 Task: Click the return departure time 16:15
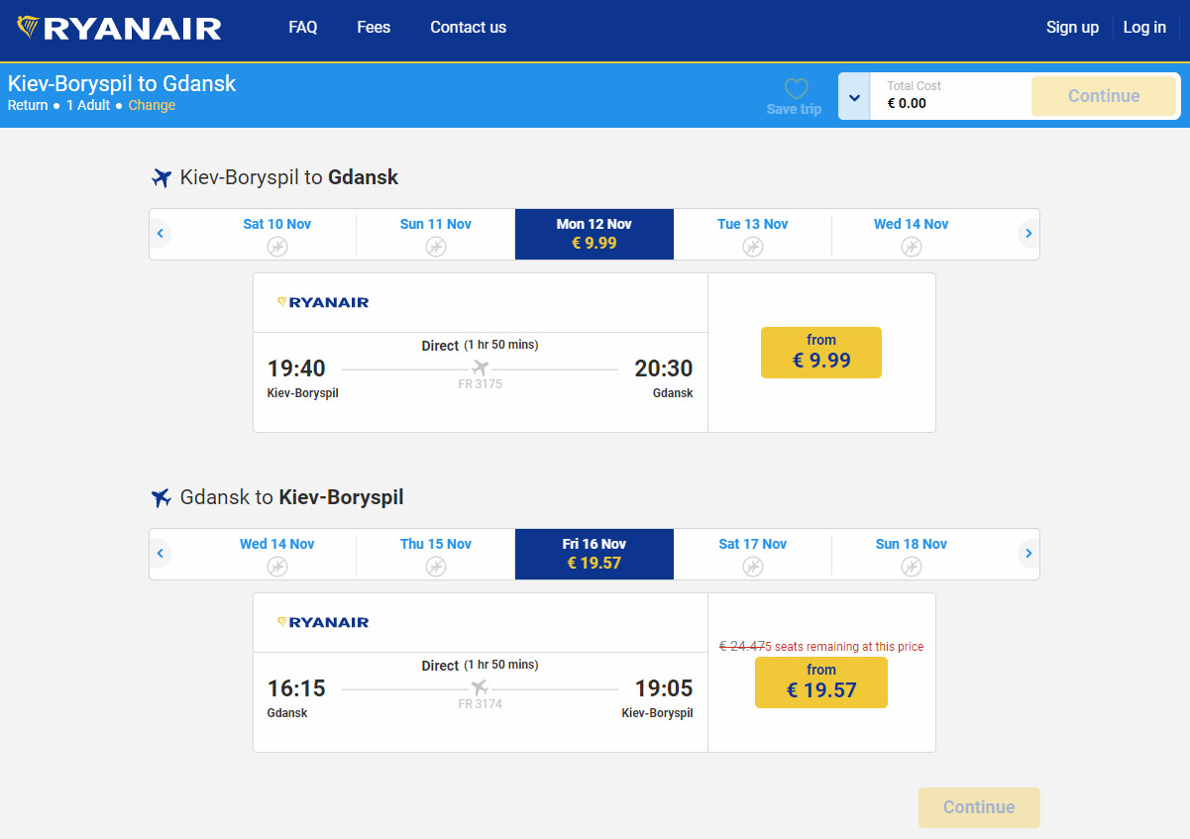(296, 688)
